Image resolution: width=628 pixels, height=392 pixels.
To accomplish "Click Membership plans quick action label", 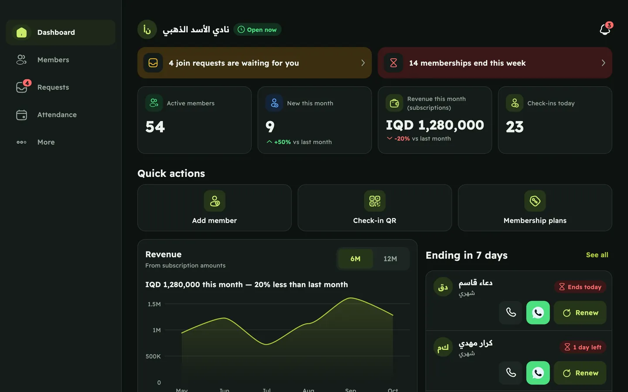I will [x=535, y=220].
